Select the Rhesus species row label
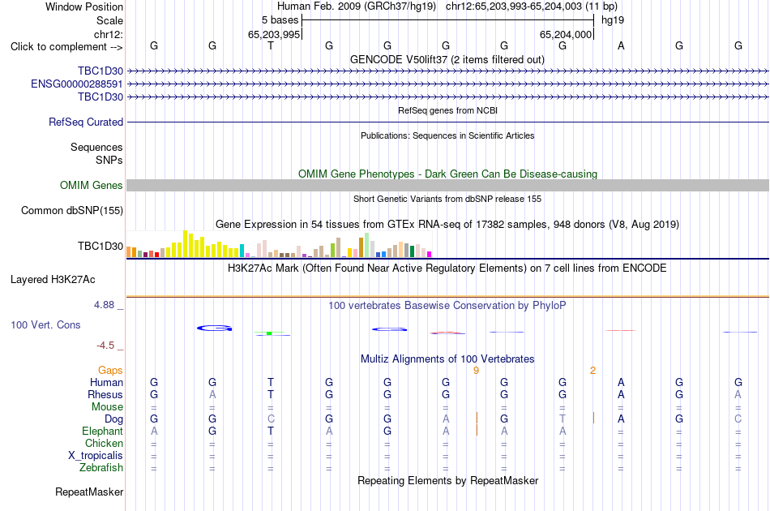Viewport: 770px width, 511px height. point(105,394)
